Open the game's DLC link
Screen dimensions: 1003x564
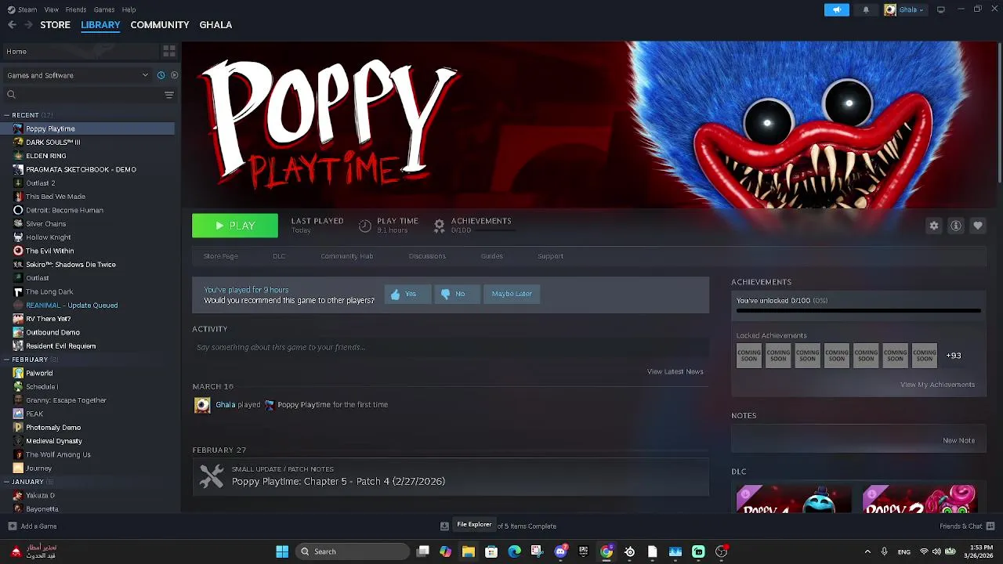[x=279, y=256]
